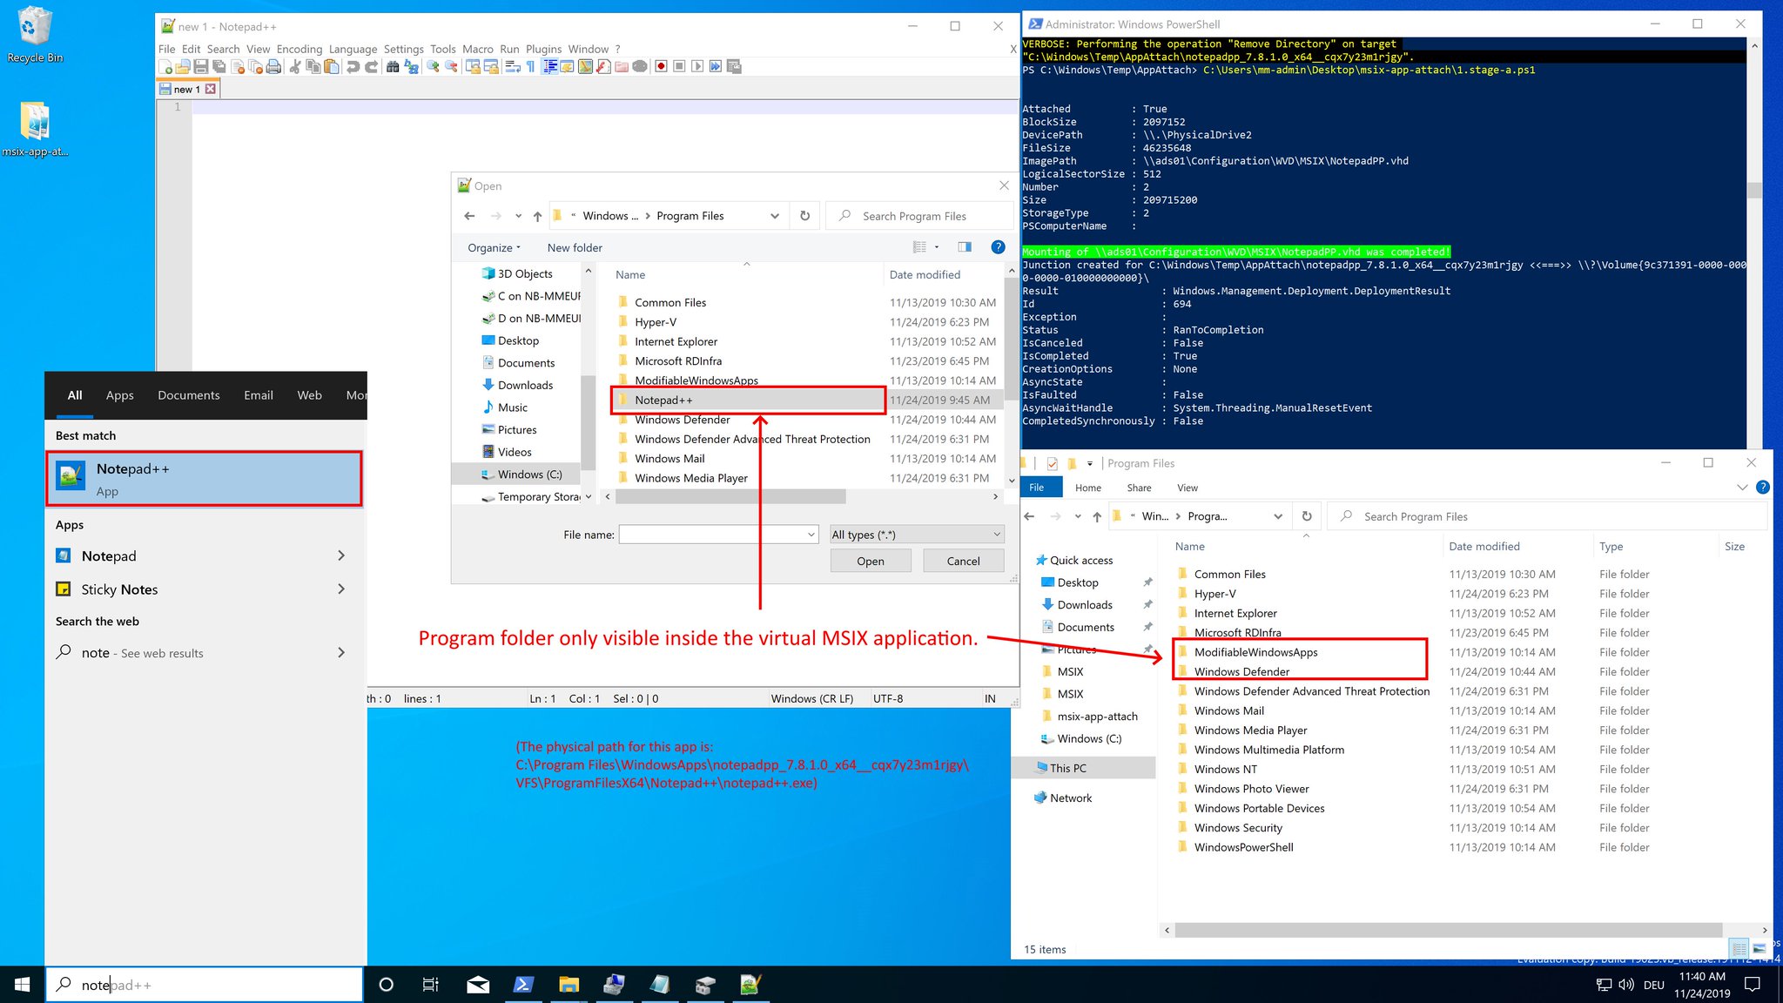Click the Undo arrow in Notepad++ toolbar
The width and height of the screenshot is (1783, 1003).
[x=353, y=66]
